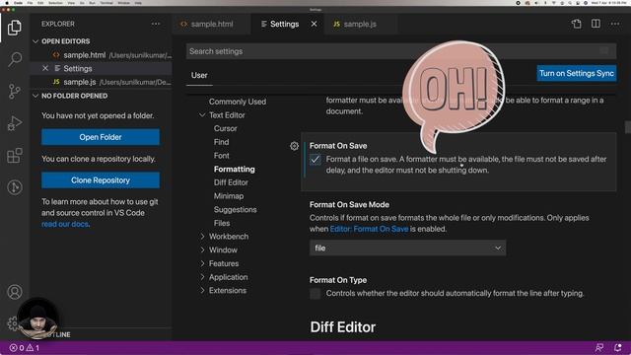Open the Terminal menu in menu bar
Screen dimensions: 631x355
pyautogui.click(x=106, y=3)
